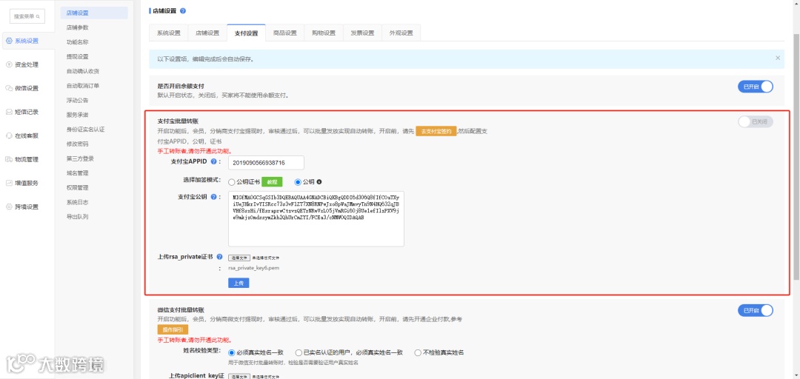Viewport: 800px width, 379px height.
Task: Open 域名管理 submenu item
Action: coord(78,173)
